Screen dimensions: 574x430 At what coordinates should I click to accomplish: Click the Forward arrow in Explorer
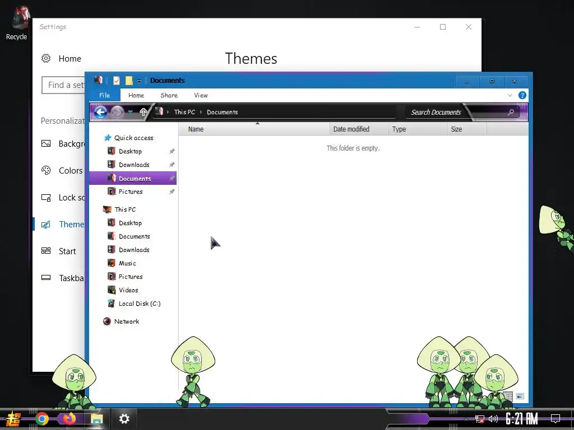pos(117,112)
